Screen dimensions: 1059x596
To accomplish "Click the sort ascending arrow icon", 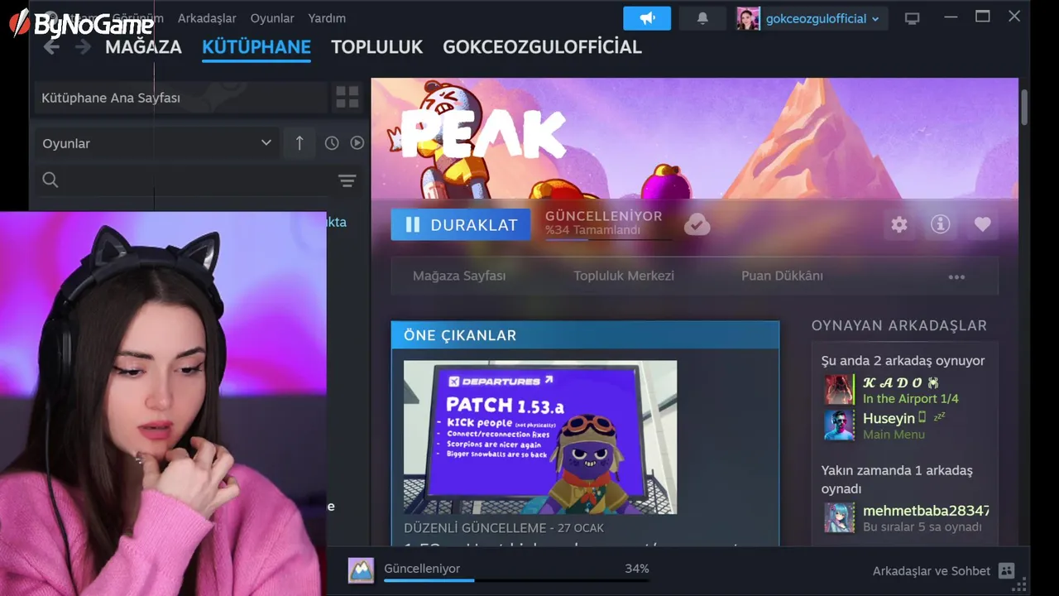I will click(x=299, y=143).
